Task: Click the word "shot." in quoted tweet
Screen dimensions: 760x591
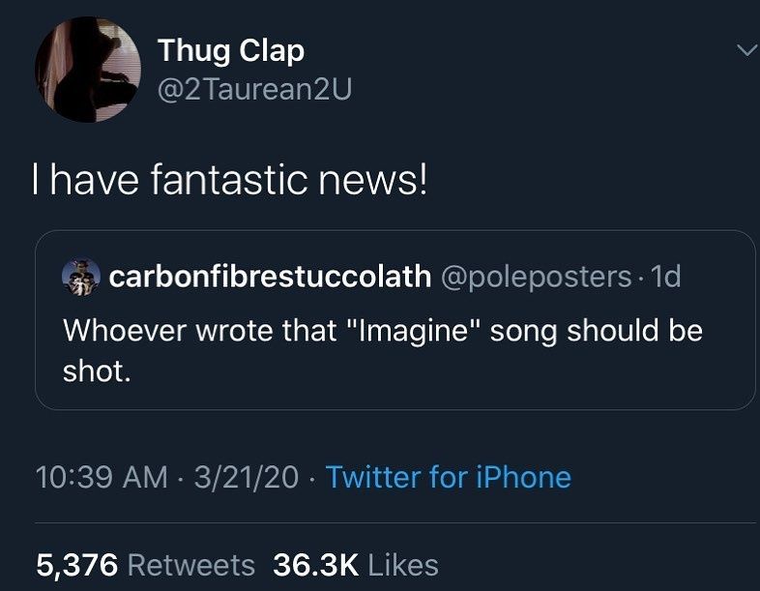Action: click(x=97, y=369)
